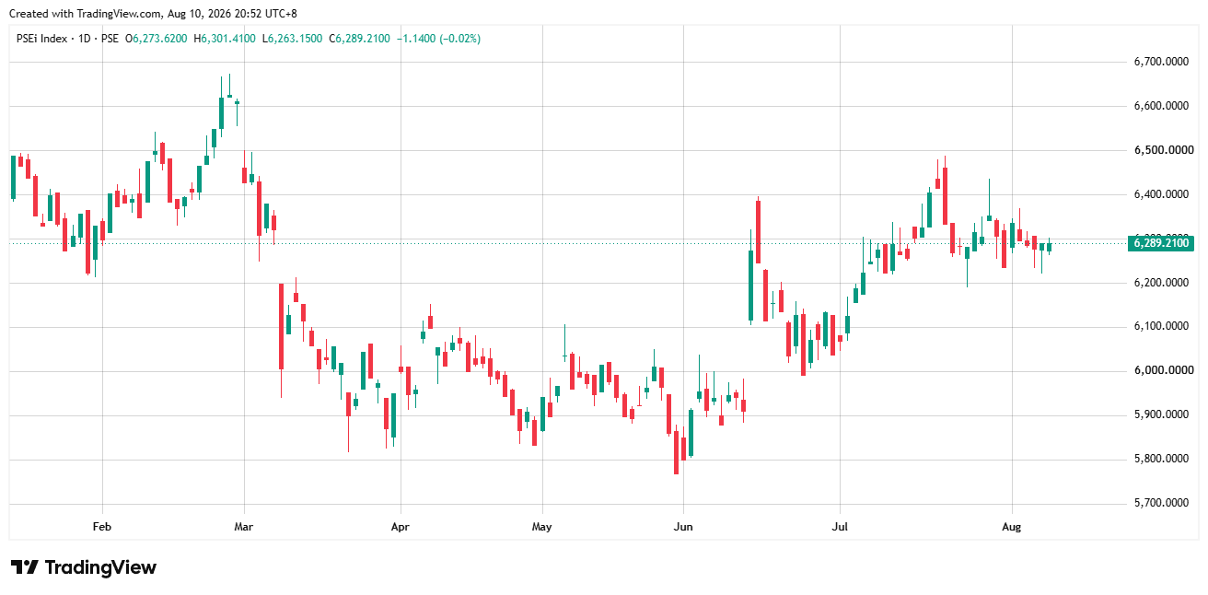Click the 6,200.0000 price axis label

(1160, 283)
